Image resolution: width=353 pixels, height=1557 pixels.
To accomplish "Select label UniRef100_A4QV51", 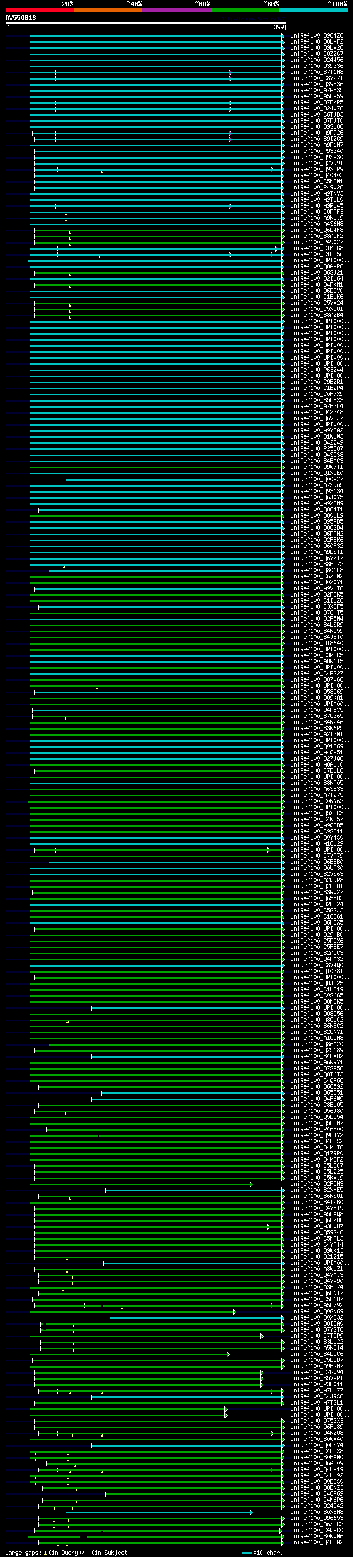I will pos(317,752).
